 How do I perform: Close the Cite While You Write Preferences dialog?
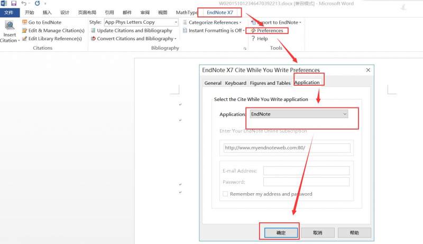click(368, 70)
